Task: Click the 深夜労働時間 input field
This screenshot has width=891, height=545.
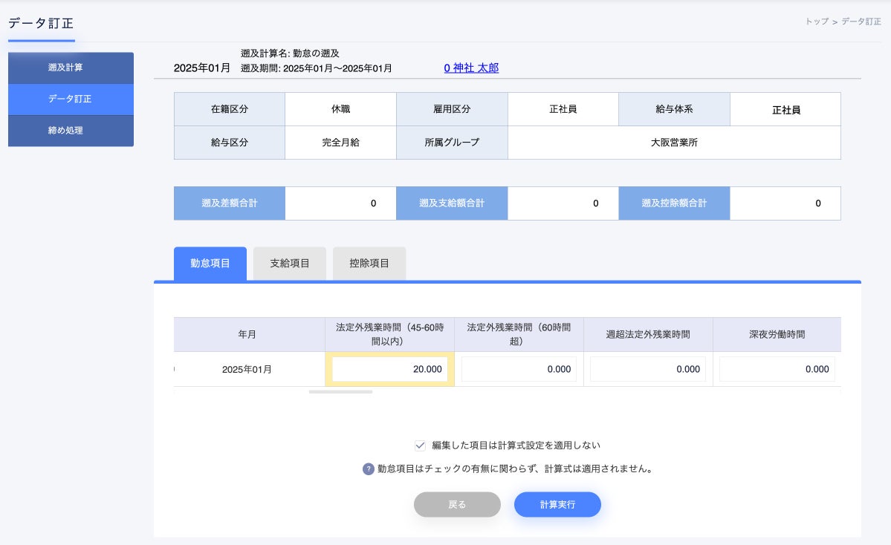Action: (x=777, y=369)
